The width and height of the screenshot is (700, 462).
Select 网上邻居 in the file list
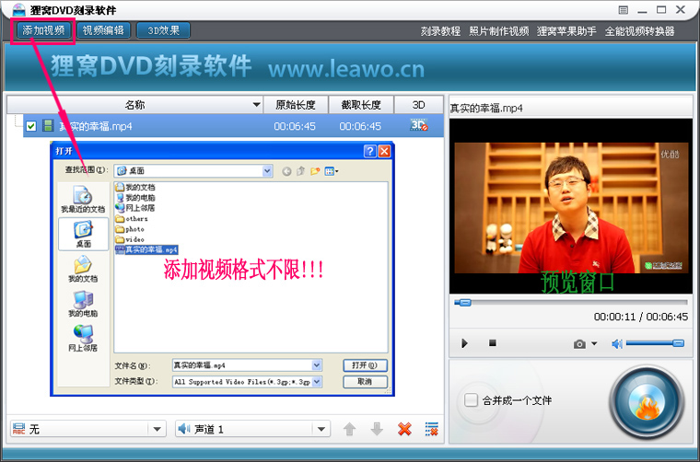click(x=135, y=208)
